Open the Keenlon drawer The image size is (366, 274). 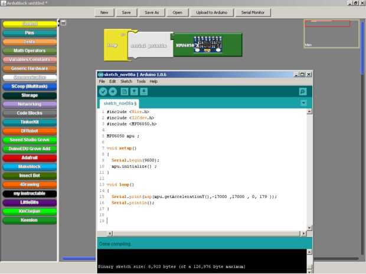coord(30,220)
